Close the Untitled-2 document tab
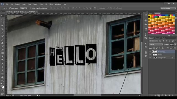The image size is (177, 99). pyautogui.click(x=37, y=12)
